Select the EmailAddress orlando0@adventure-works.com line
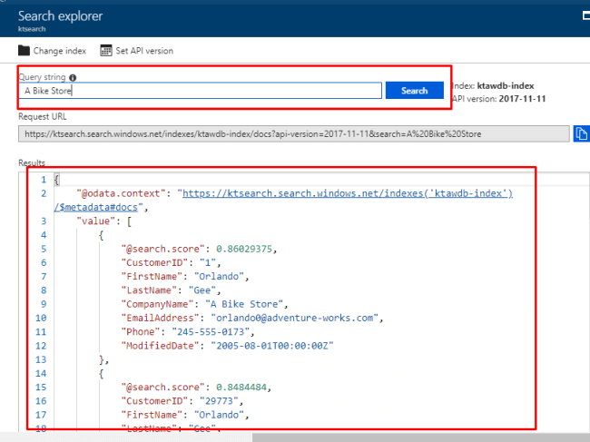The height and width of the screenshot is (442, 590). pos(252,318)
